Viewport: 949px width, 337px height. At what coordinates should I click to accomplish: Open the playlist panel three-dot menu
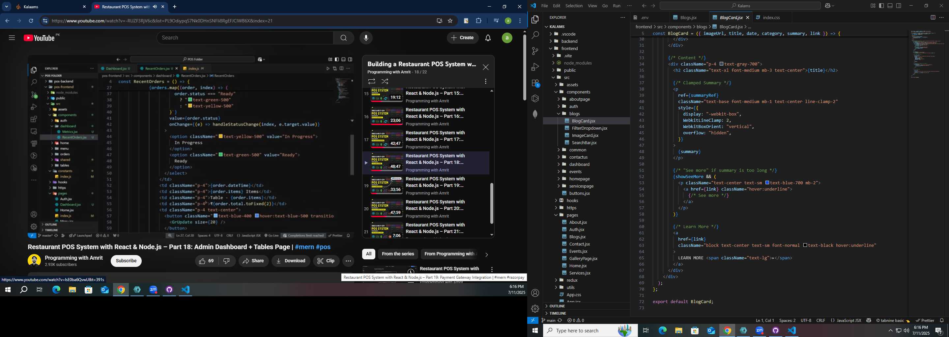tap(486, 81)
